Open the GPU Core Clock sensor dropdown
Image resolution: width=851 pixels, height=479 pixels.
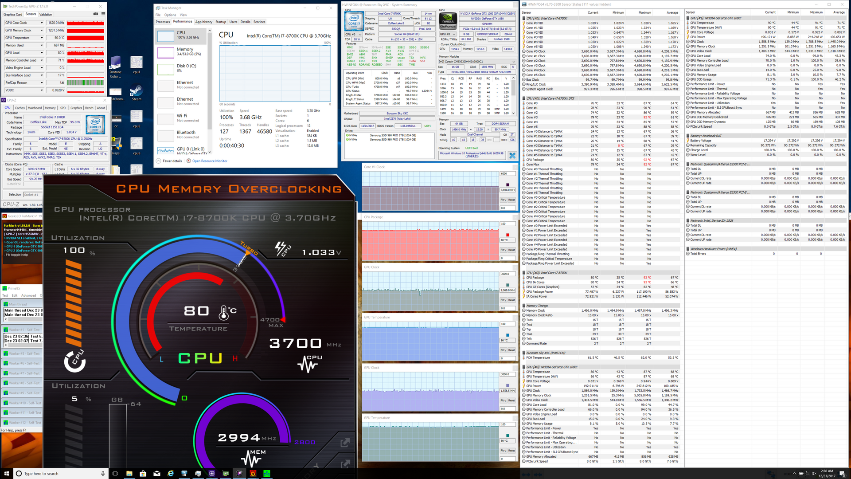pos(42,23)
